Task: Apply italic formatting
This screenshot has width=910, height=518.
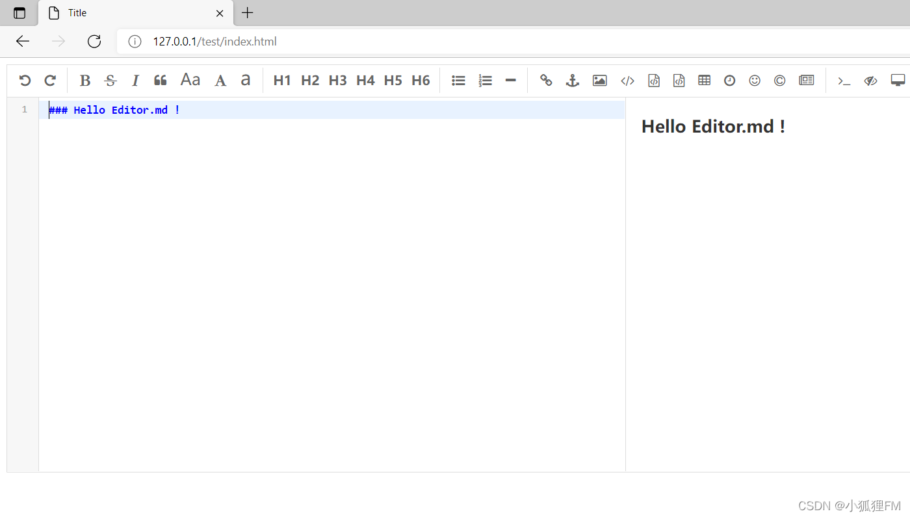Action: tap(135, 81)
